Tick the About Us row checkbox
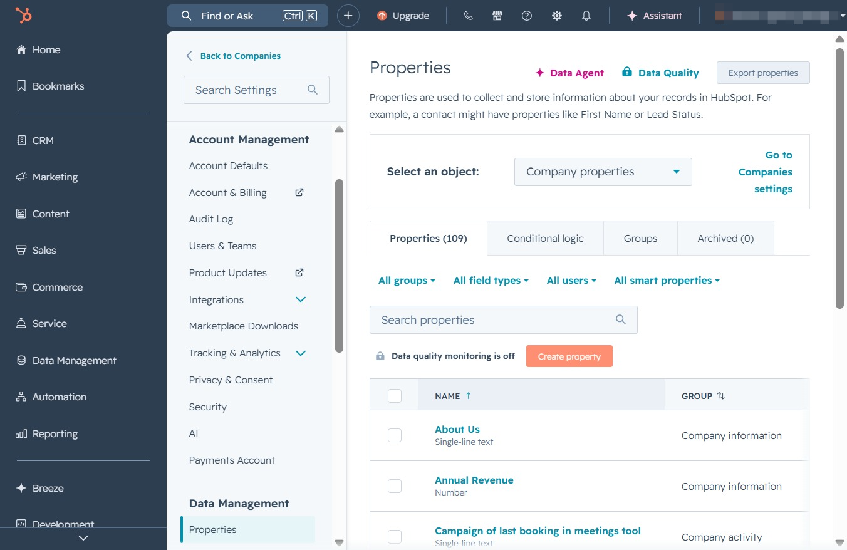The width and height of the screenshot is (847, 550). pyautogui.click(x=395, y=435)
